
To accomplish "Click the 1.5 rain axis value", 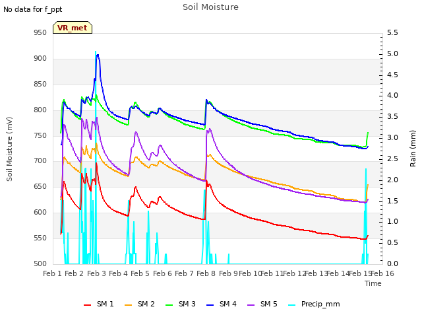I will (x=392, y=201).
